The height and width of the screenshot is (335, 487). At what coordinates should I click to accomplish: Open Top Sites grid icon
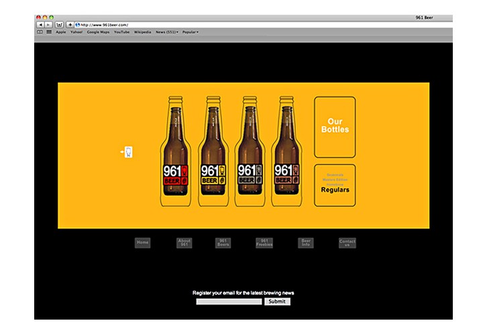pyautogui.click(x=49, y=32)
